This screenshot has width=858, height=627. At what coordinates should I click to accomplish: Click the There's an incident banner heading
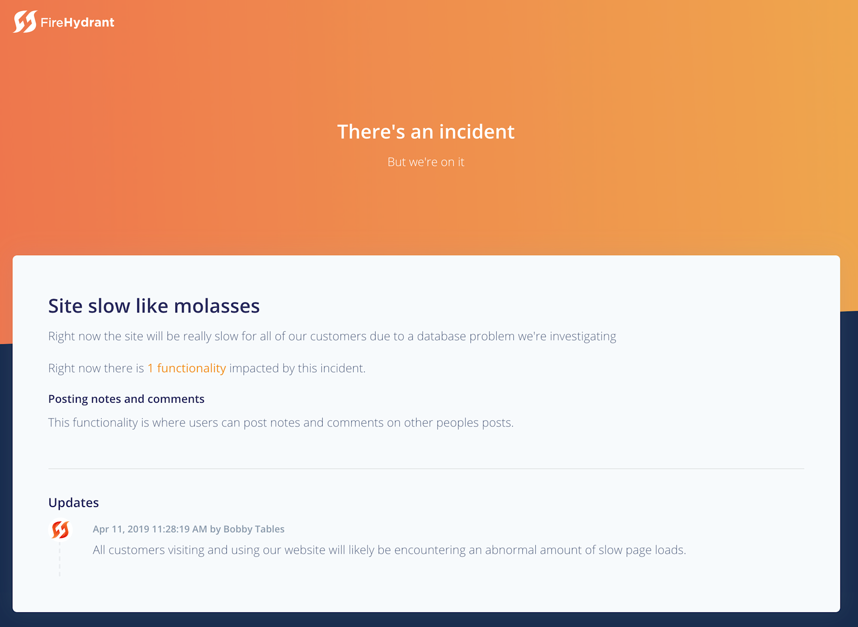click(426, 131)
